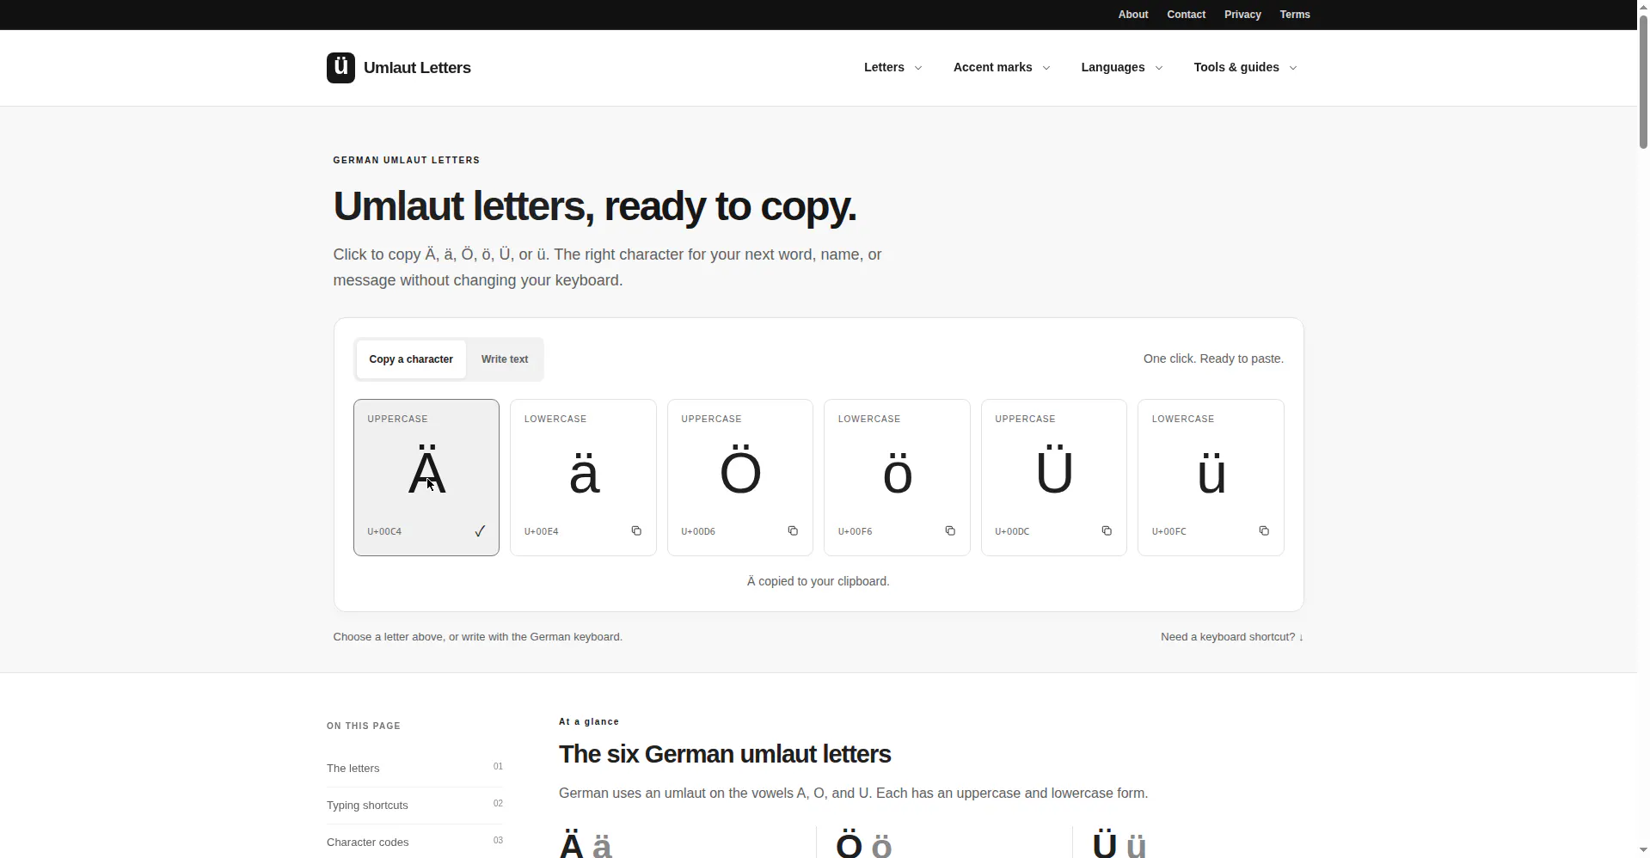Copy the lowercase ö letter glyph
This screenshot has width=1650, height=858.
tap(898, 475)
